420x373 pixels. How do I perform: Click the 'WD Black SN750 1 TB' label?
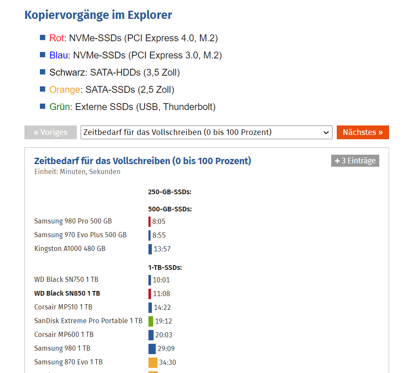[x=66, y=280]
